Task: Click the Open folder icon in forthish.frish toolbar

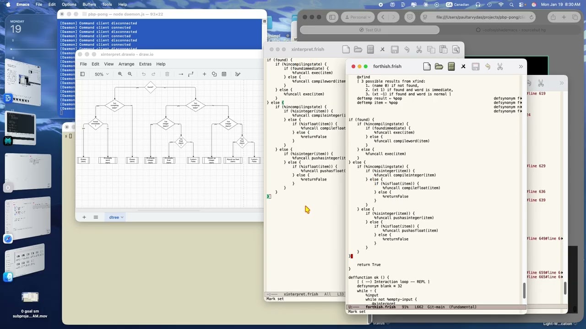Action: [439, 67]
